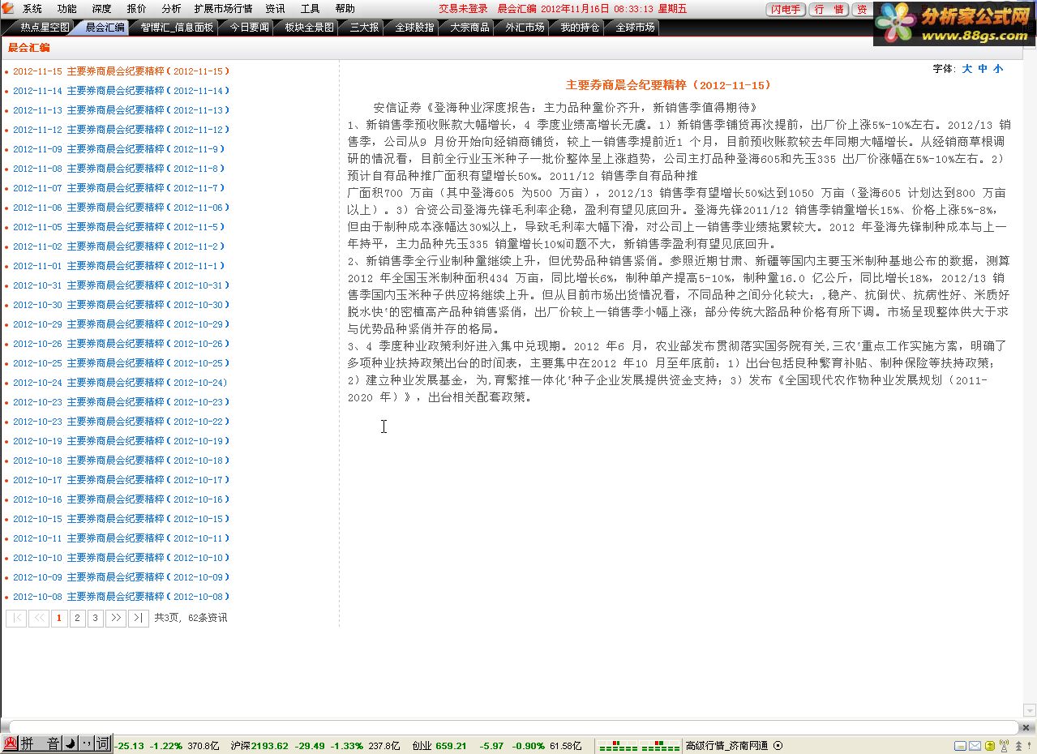Open the entry marked (2012-10-22)
The width and height of the screenshot is (1037, 754).
[121, 422]
